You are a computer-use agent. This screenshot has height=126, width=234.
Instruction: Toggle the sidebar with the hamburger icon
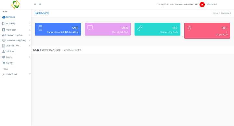tap(35, 5)
